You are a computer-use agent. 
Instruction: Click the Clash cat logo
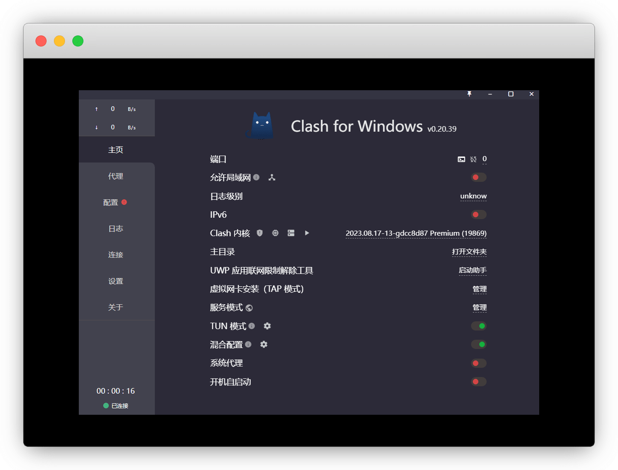[x=261, y=126]
